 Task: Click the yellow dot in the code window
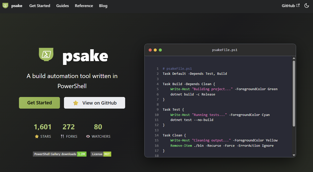pos(155,50)
